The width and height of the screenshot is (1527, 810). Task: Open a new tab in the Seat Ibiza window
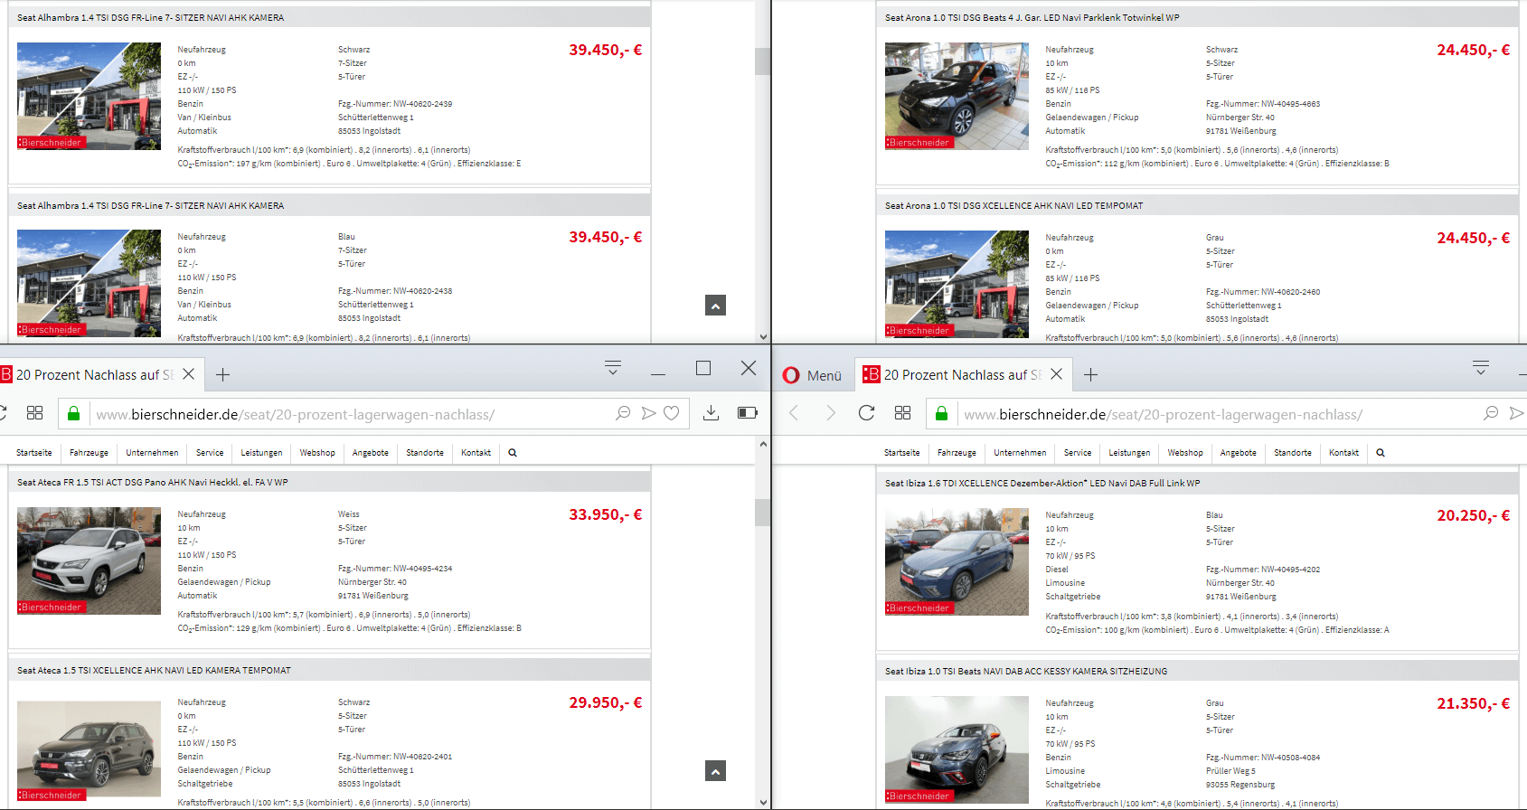tap(1091, 374)
